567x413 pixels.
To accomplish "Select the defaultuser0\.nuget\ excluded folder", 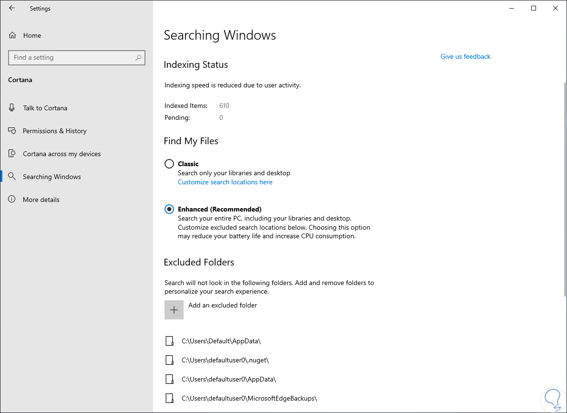I will pos(226,360).
